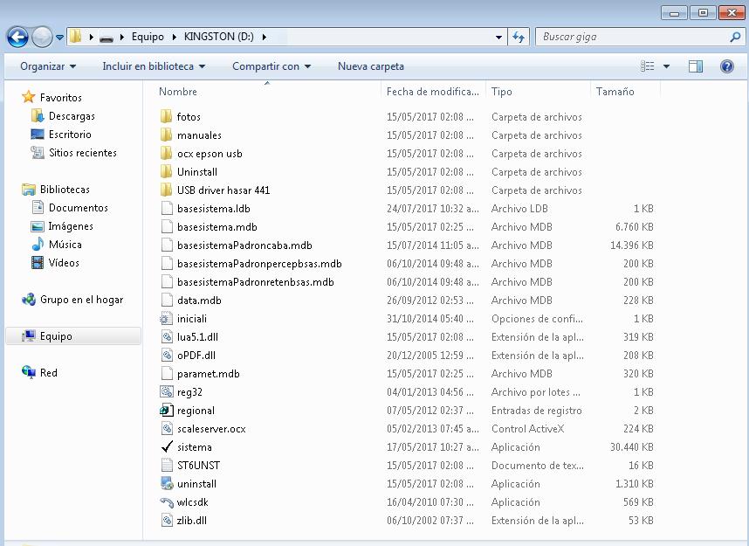Select the scaleserver.ocx file icon
The image size is (749, 546).
click(166, 429)
